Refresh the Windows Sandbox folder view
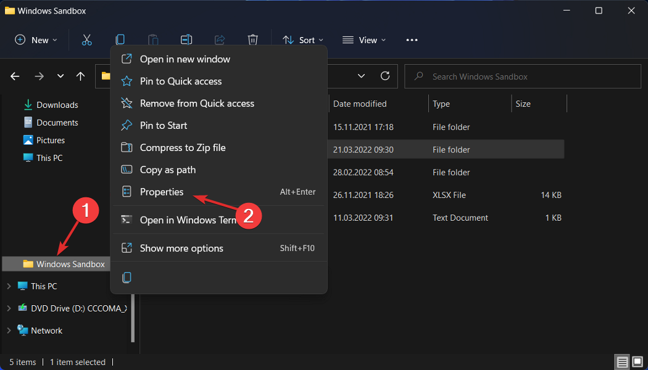 pyautogui.click(x=384, y=76)
